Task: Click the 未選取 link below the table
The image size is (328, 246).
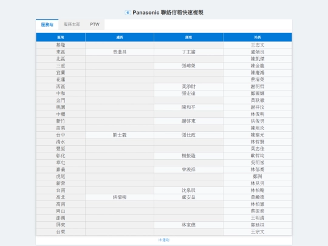Action: tap(164, 240)
